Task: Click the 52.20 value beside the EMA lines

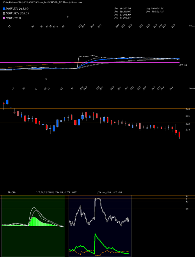Action: (183, 65)
